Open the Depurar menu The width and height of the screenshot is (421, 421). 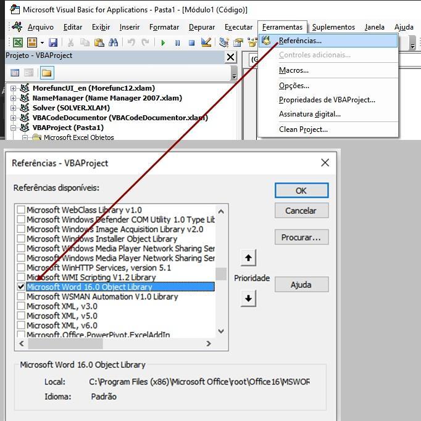coord(202,27)
